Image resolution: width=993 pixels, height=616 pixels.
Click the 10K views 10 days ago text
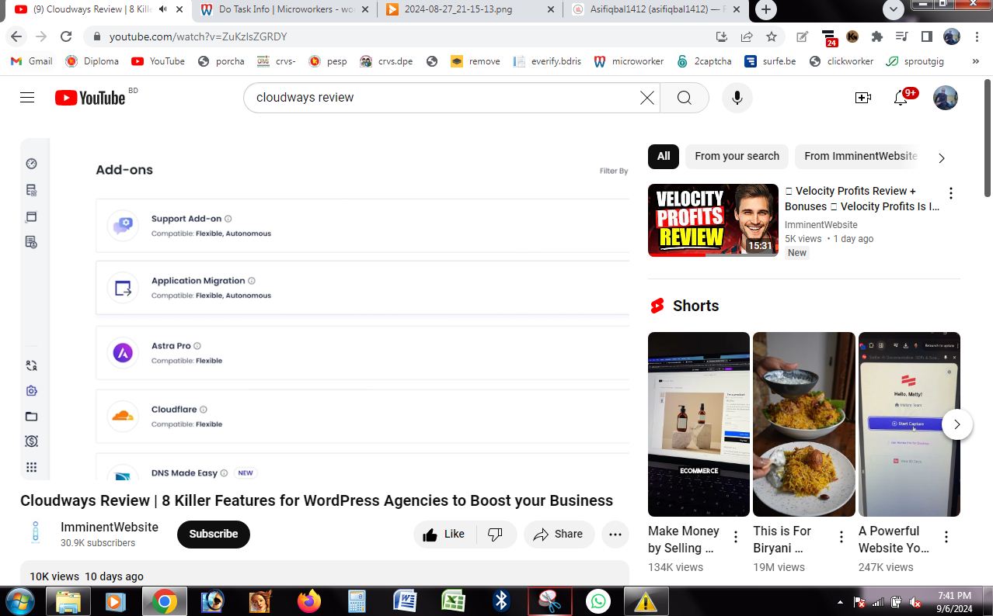coord(86,576)
